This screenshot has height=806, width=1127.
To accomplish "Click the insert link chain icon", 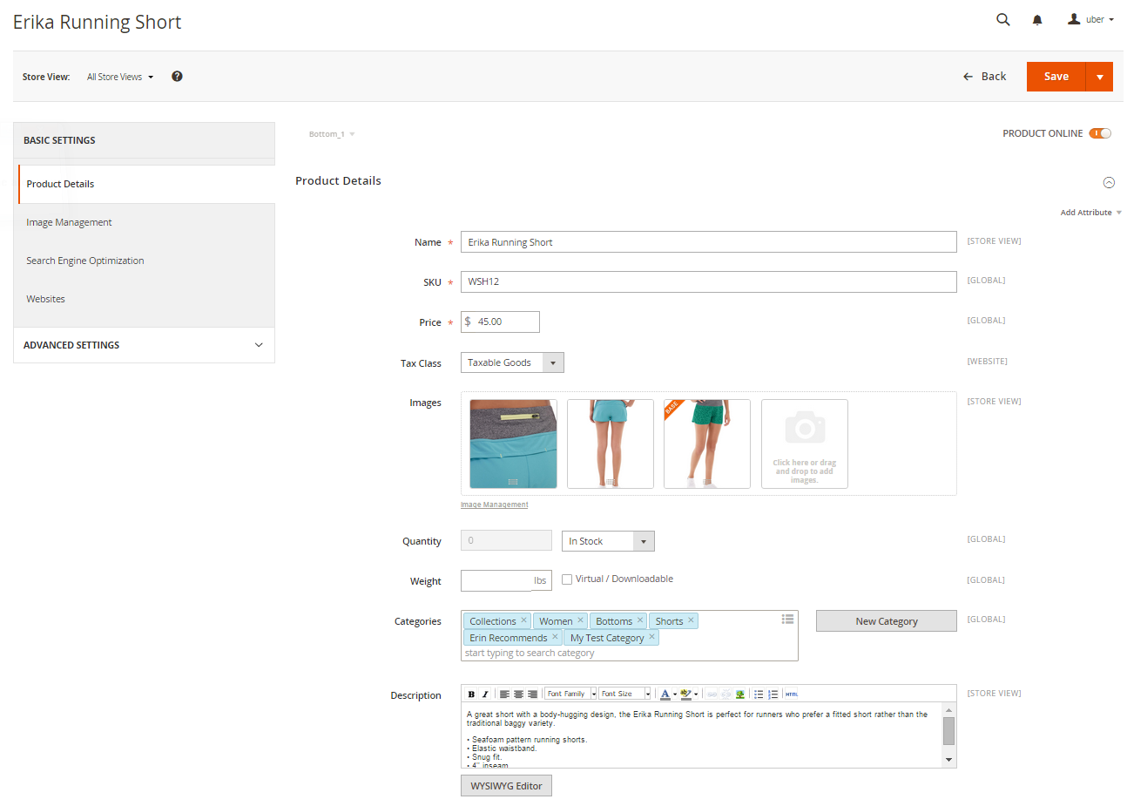I will pos(712,694).
